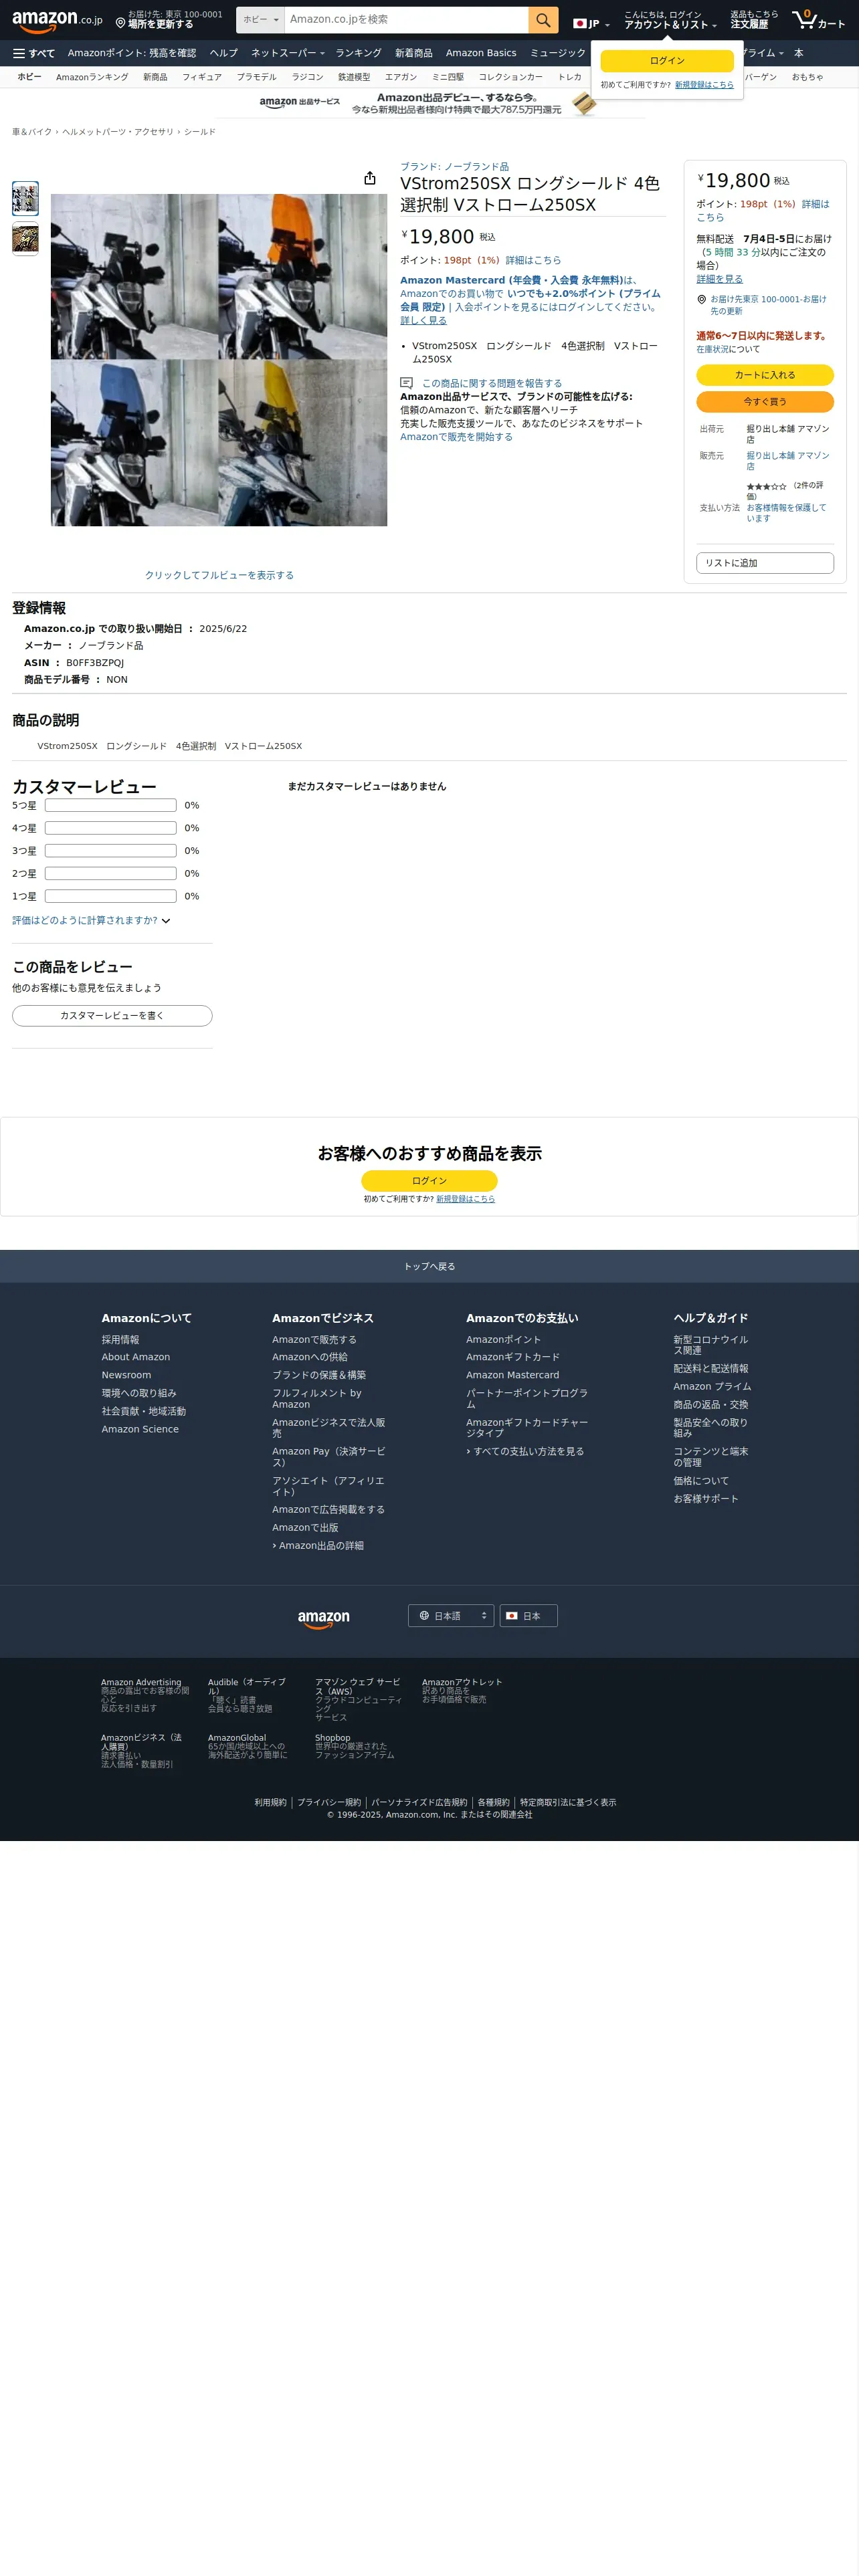Click the 1つ星 rating bar
This screenshot has width=859, height=2576.
(111, 896)
